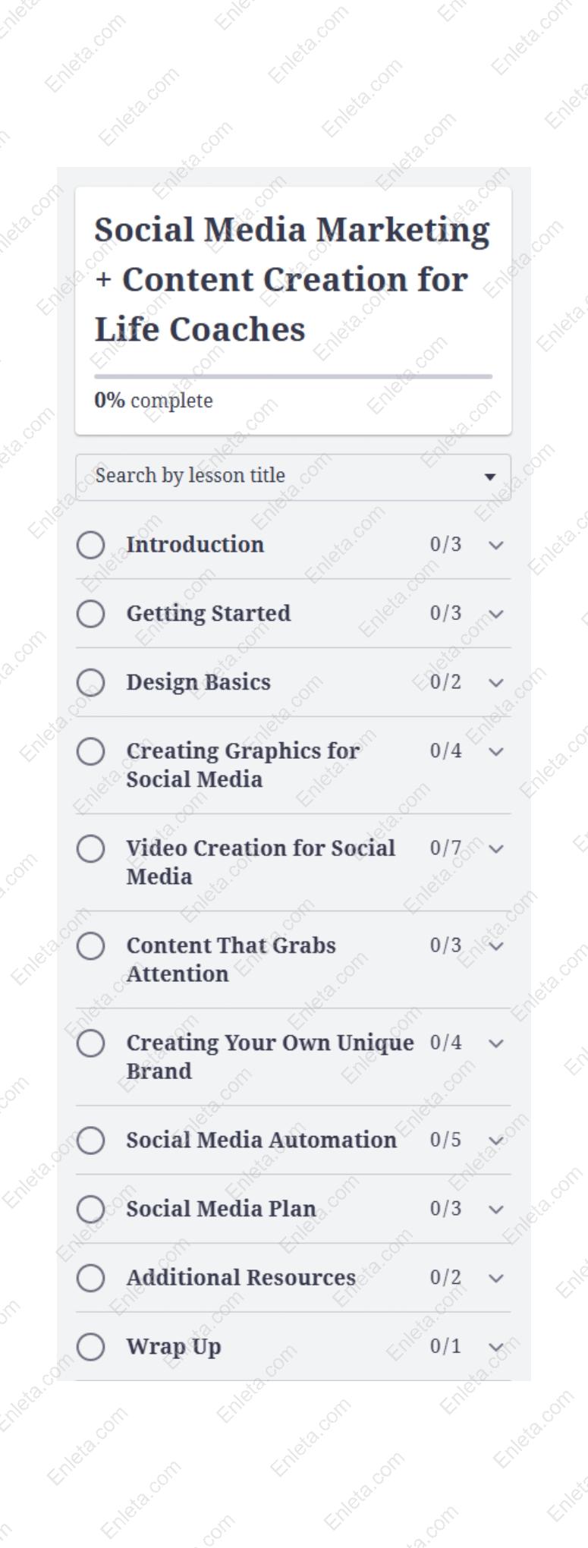Expand the Creating Your Own Unique Brand chevron
Viewport: 588px width, 1548px height.
(x=496, y=1043)
